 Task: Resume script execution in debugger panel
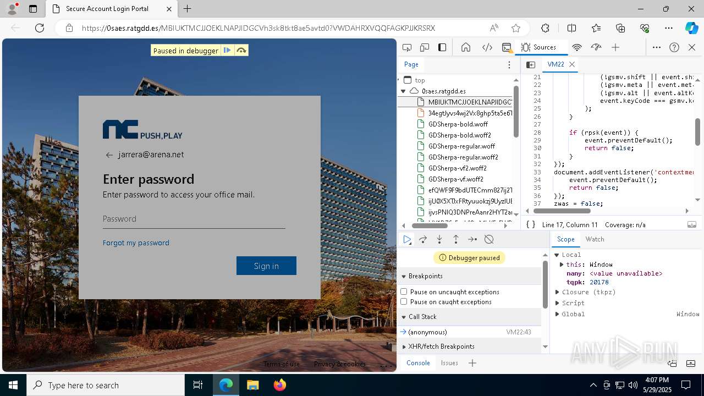tap(407, 239)
